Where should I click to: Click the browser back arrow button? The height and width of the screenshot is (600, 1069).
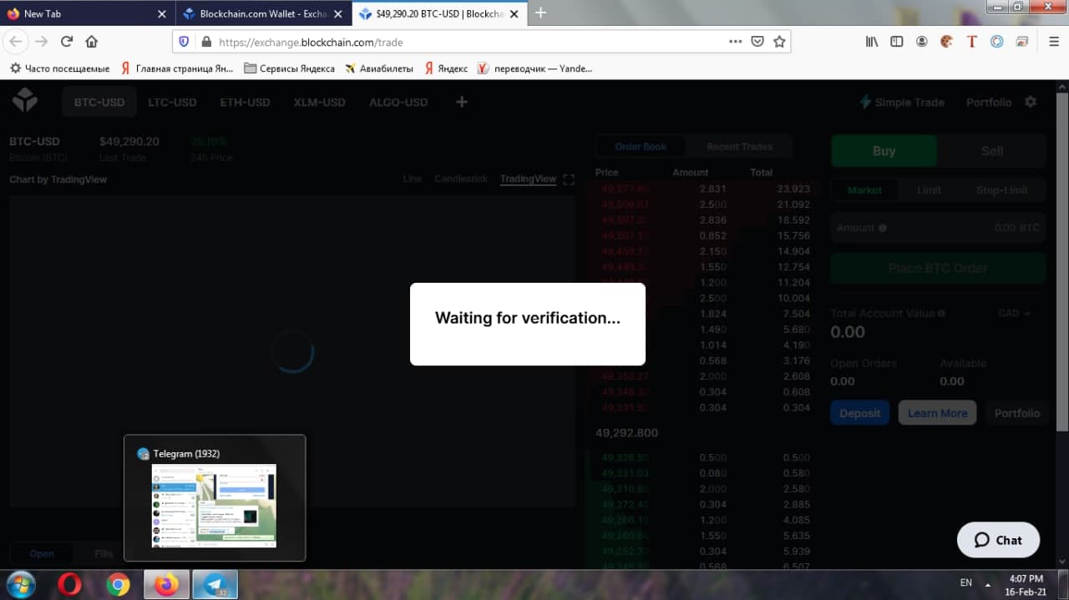pyautogui.click(x=16, y=41)
